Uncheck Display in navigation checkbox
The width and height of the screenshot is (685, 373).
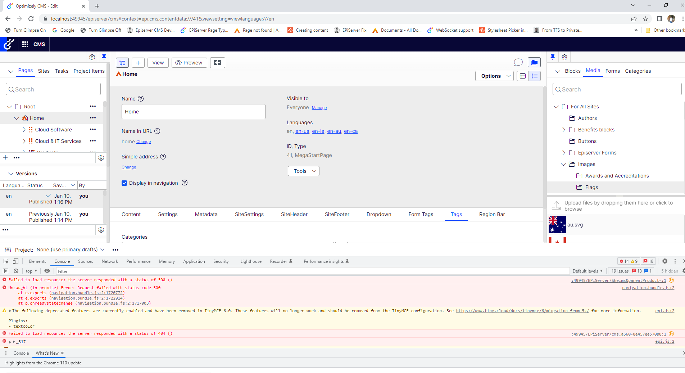[124, 183]
